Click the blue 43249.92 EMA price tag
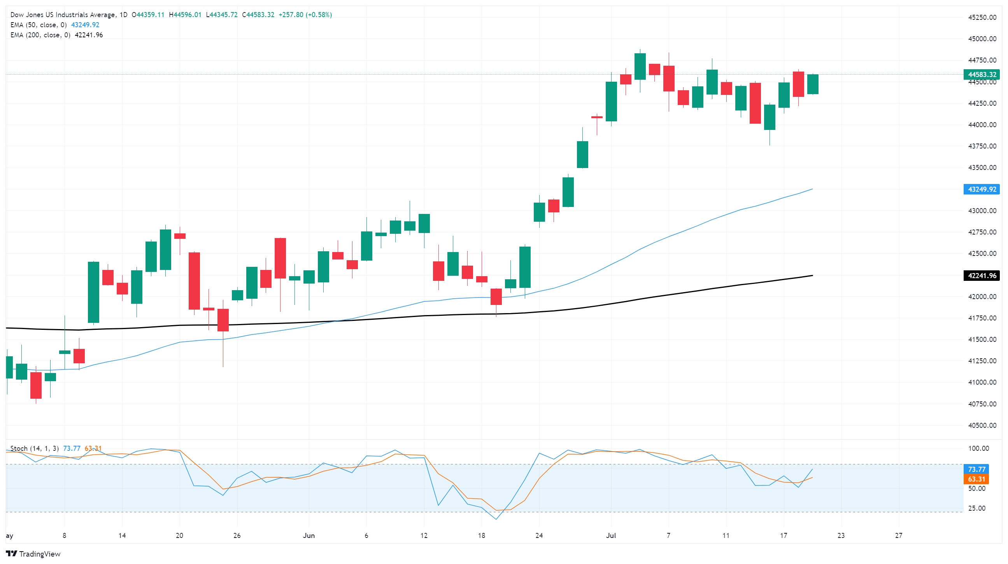Image resolution: width=1008 pixels, height=564 pixels. (982, 189)
